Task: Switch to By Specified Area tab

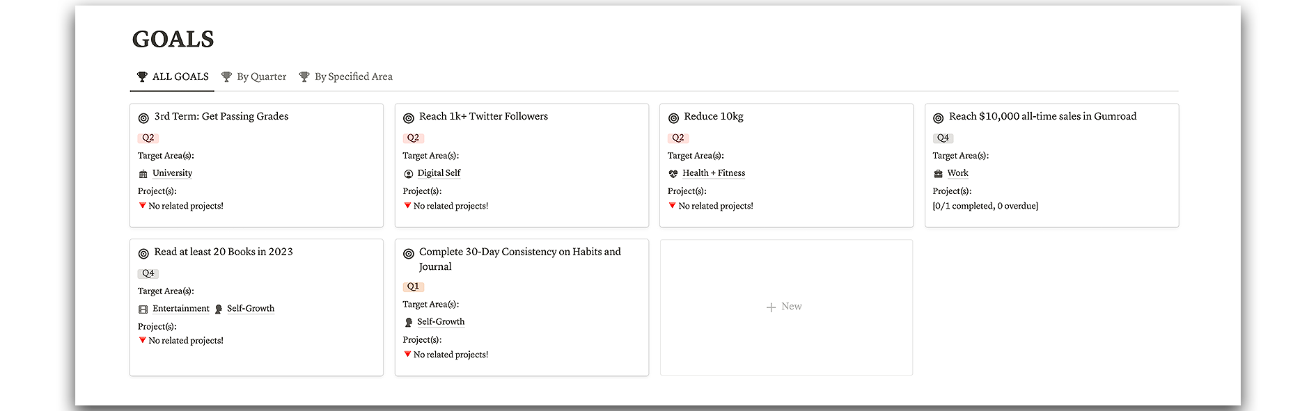Action: point(346,76)
